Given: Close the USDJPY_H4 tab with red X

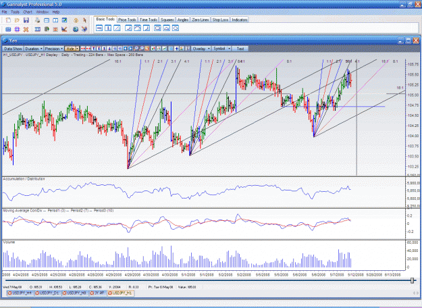Looking at the screenshot, I should point(9,293).
